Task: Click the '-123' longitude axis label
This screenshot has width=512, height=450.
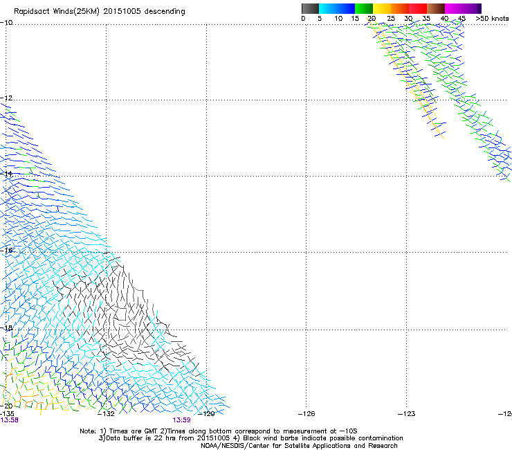Action: click(407, 414)
